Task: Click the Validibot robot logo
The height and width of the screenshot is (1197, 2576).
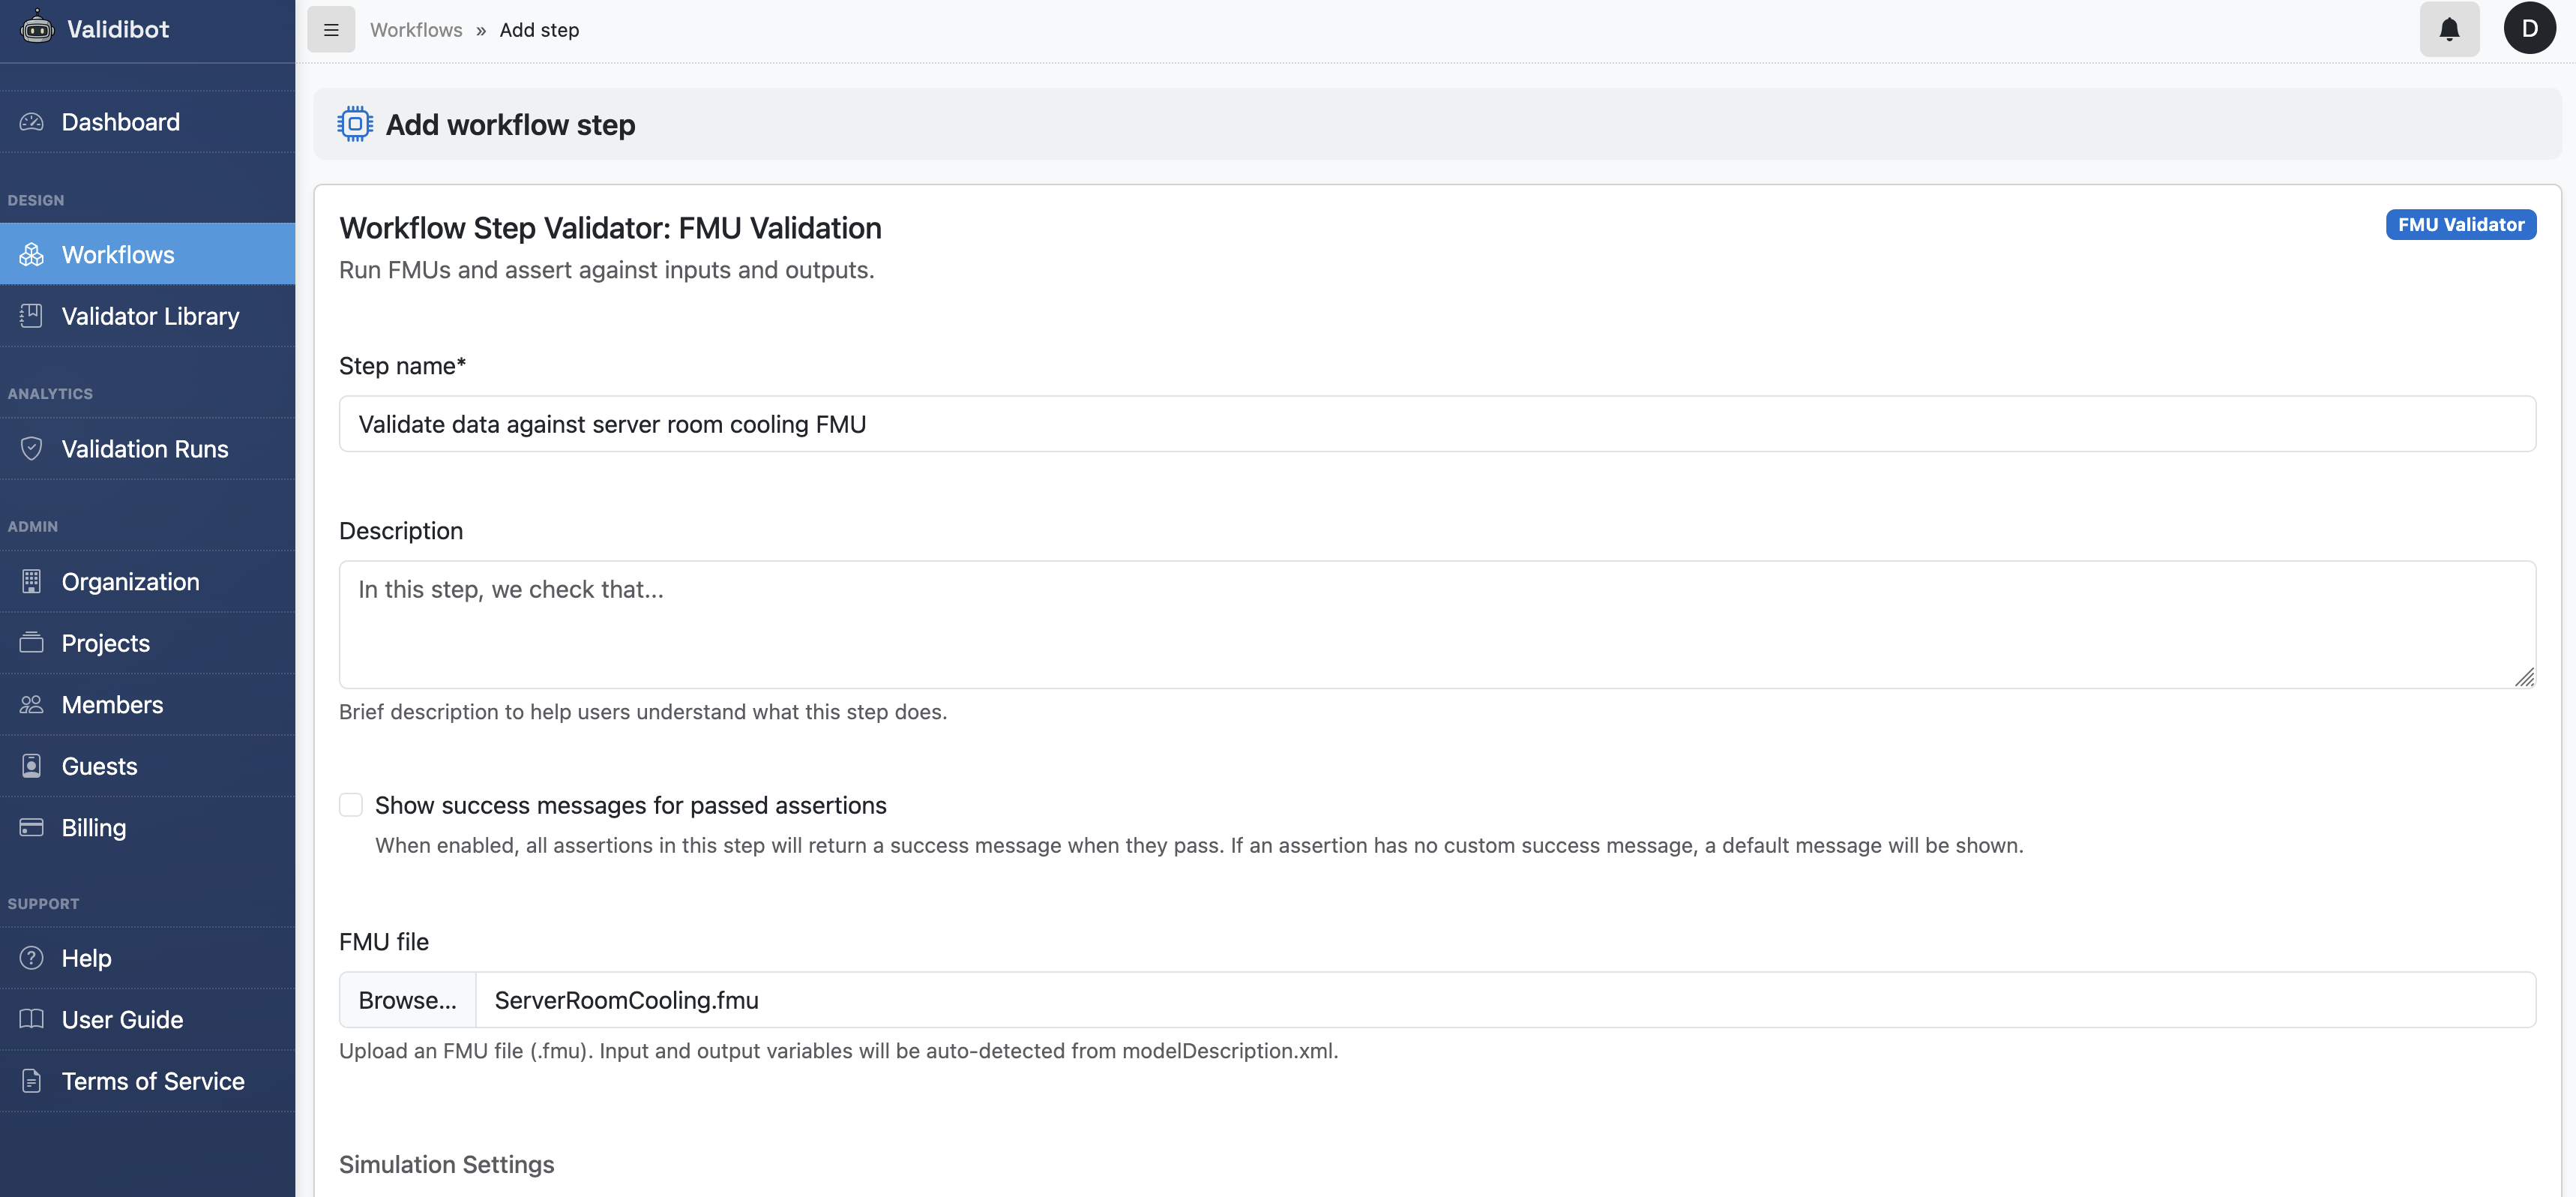Action: click(x=37, y=28)
